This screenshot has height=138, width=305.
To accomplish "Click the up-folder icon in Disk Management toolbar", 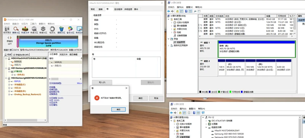I will 178,11.
